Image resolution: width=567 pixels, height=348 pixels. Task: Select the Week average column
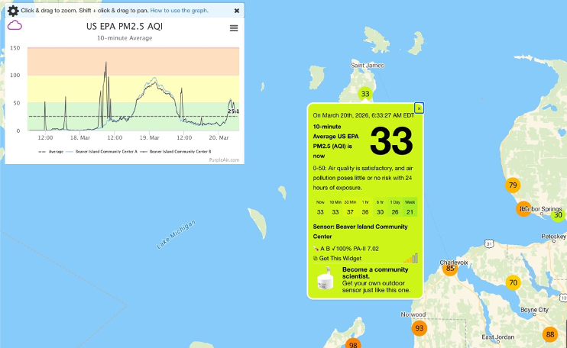410,207
